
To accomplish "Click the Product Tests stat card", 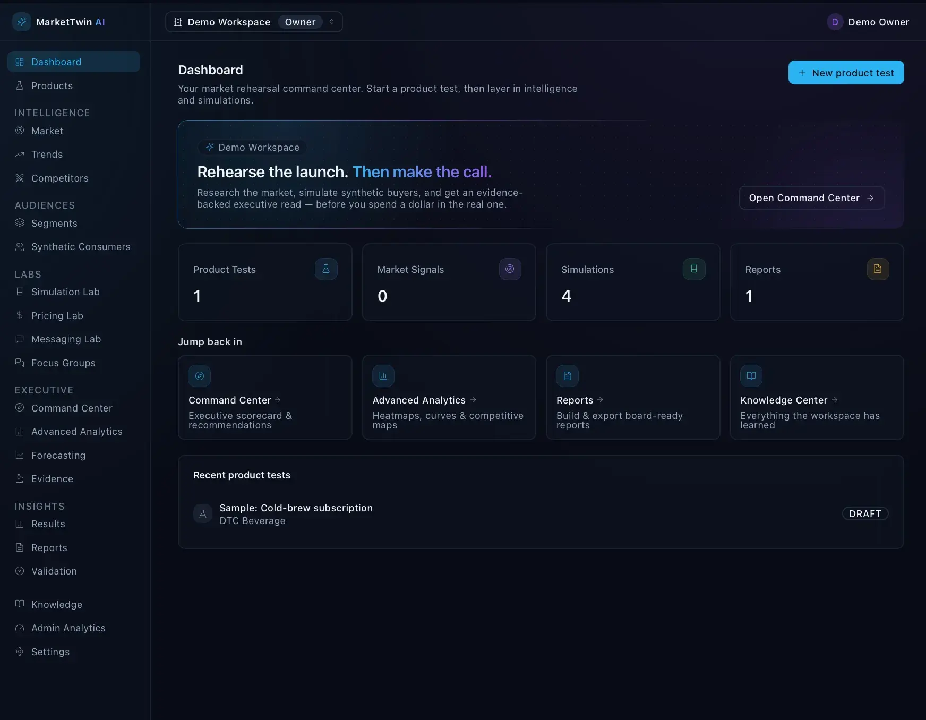I will click(x=265, y=282).
